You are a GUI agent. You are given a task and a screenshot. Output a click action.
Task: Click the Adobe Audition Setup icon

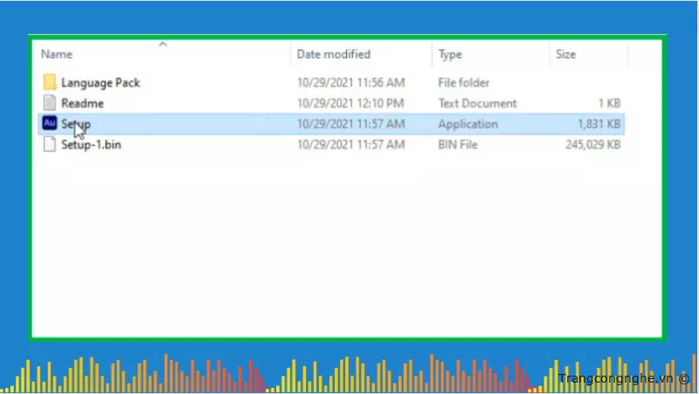50,124
